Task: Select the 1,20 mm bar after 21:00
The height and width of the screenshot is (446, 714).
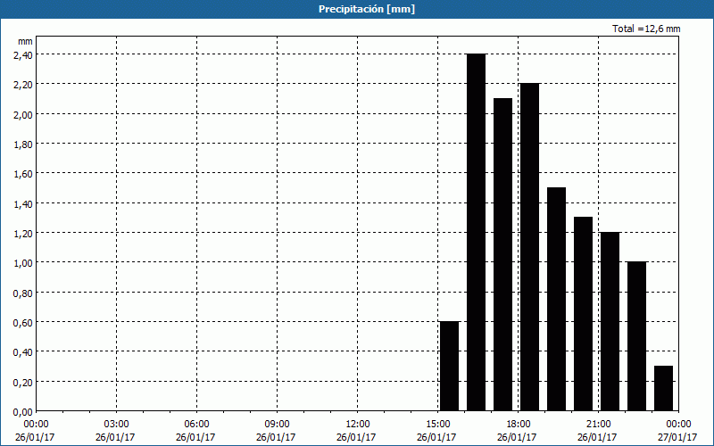Action: coord(610,321)
